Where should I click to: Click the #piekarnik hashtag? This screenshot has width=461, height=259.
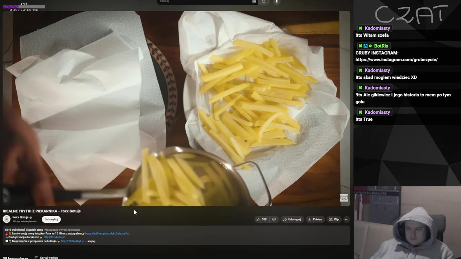click(x=74, y=230)
